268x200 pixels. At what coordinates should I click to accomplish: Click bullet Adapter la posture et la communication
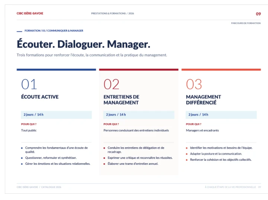[216, 154]
